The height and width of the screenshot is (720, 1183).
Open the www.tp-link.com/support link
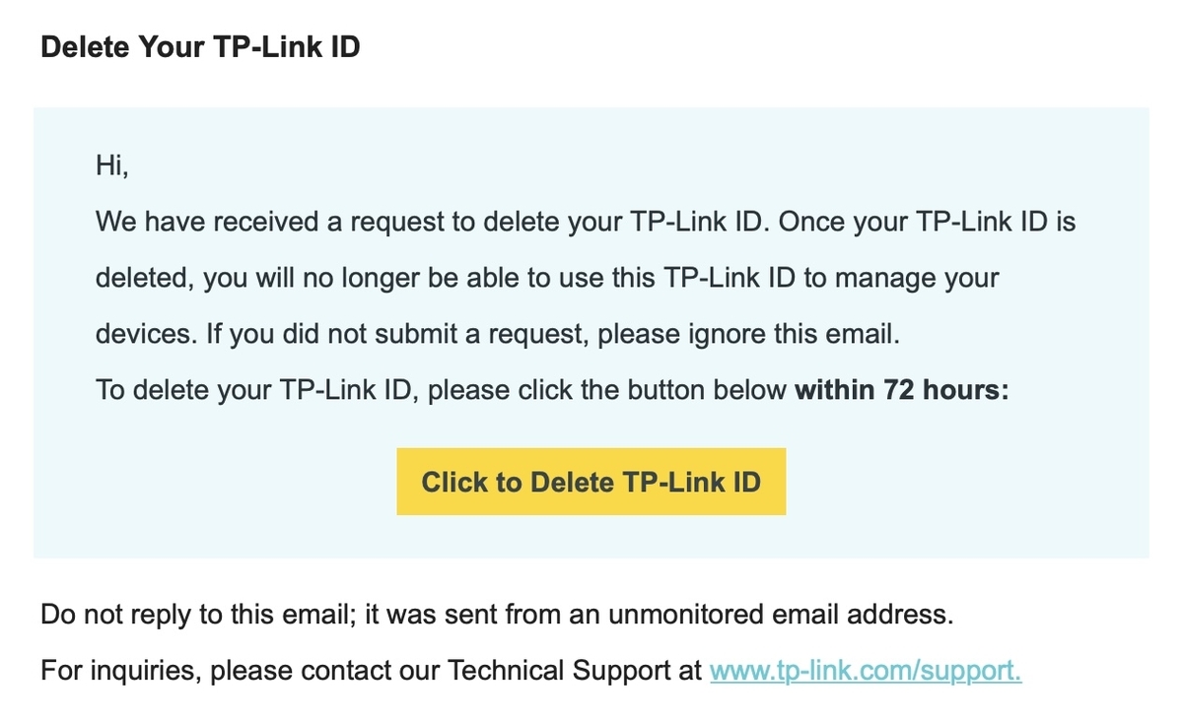[866, 672]
